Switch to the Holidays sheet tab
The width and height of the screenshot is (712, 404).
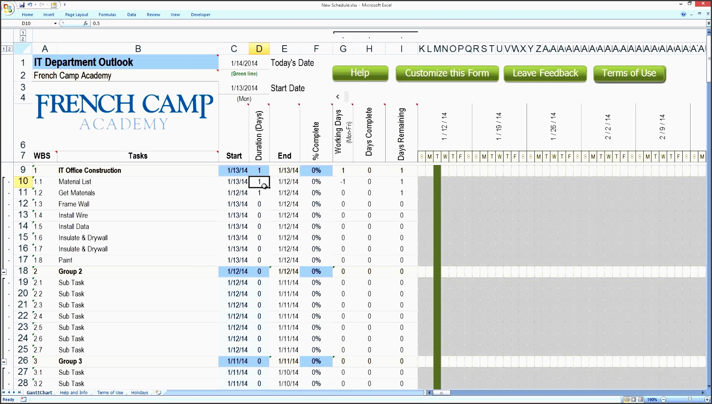pyautogui.click(x=139, y=392)
